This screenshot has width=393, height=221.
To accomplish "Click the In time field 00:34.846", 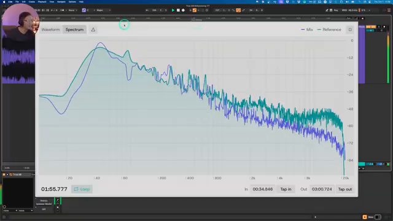I will [x=262, y=189].
